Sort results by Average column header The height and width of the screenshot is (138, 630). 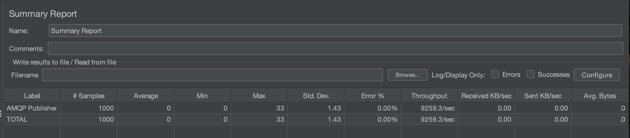(x=146, y=96)
